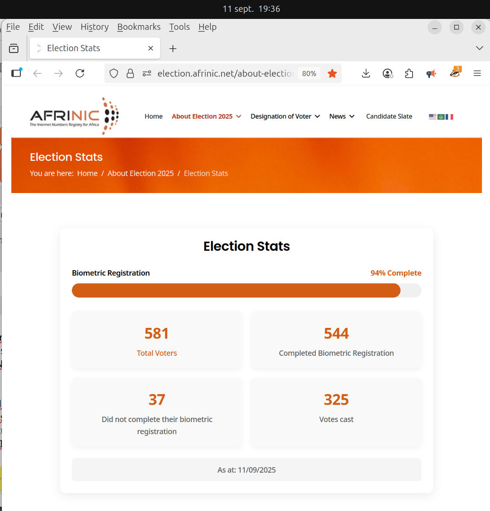The width and height of the screenshot is (490, 511).
Task: Open tracking protection shield icon
Action: (113, 73)
